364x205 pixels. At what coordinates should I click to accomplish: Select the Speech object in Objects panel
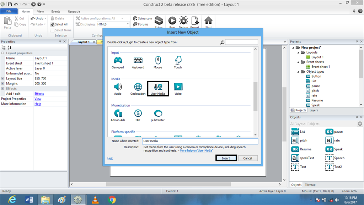pyautogui.click(x=335, y=158)
